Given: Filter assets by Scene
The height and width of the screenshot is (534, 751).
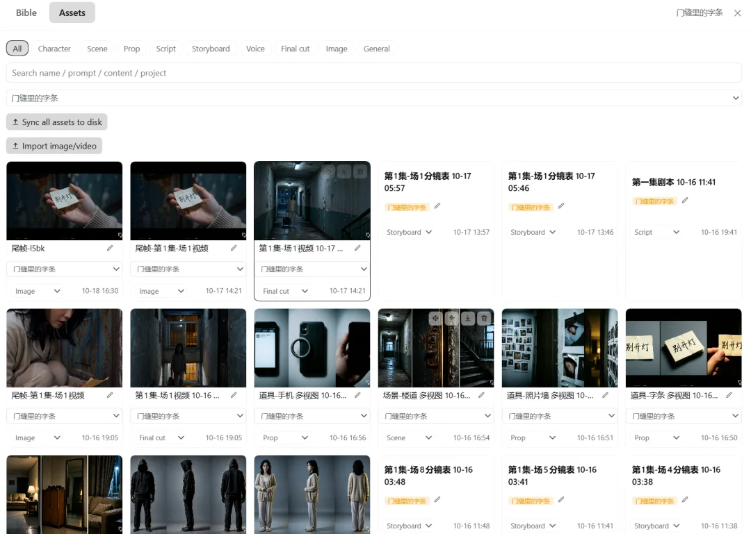Looking at the screenshot, I should point(97,49).
